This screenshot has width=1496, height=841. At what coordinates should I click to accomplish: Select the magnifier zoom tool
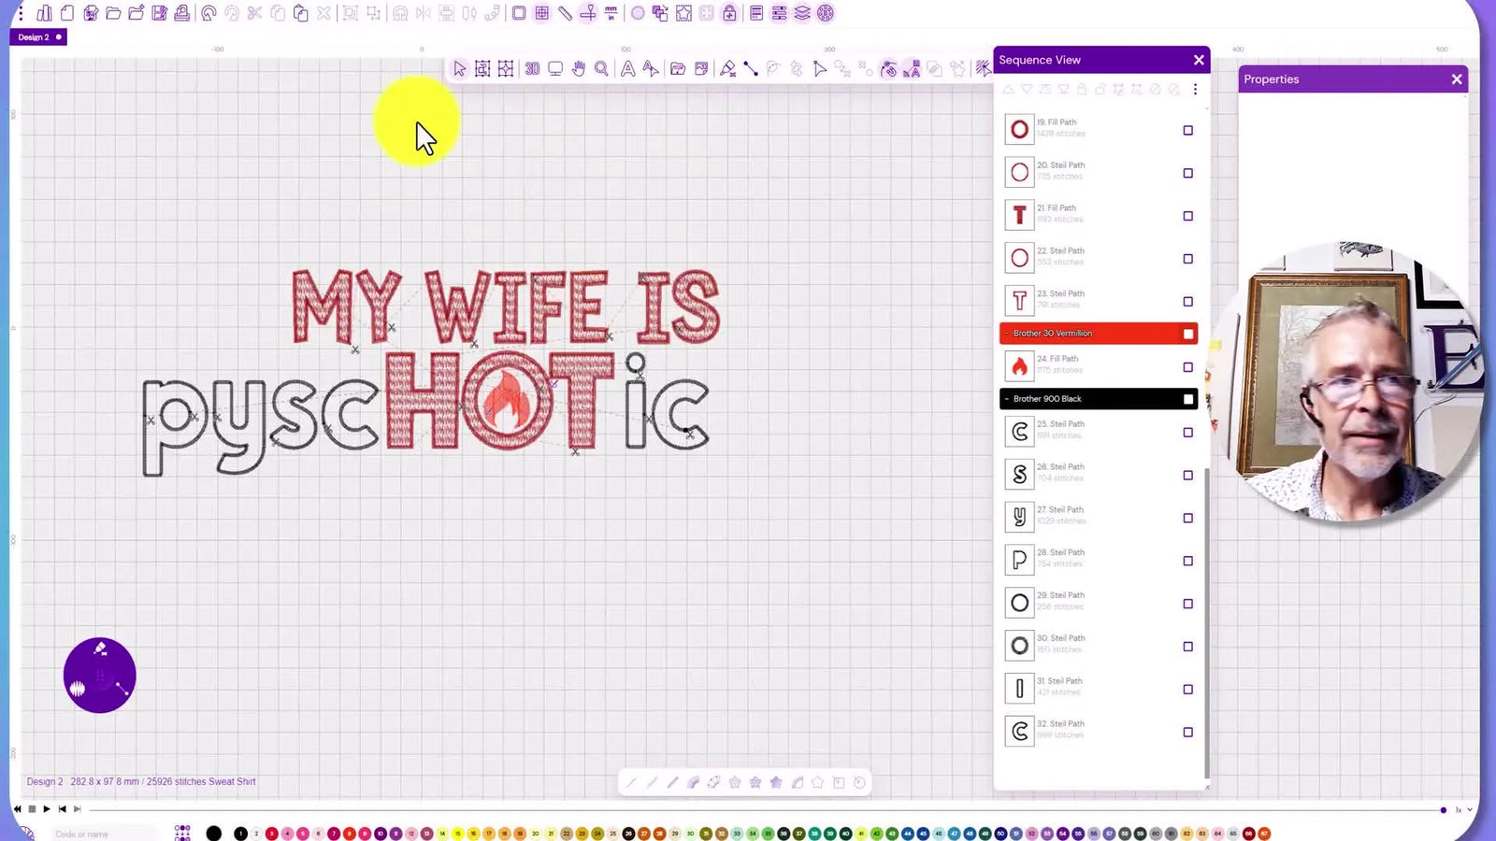(x=602, y=69)
